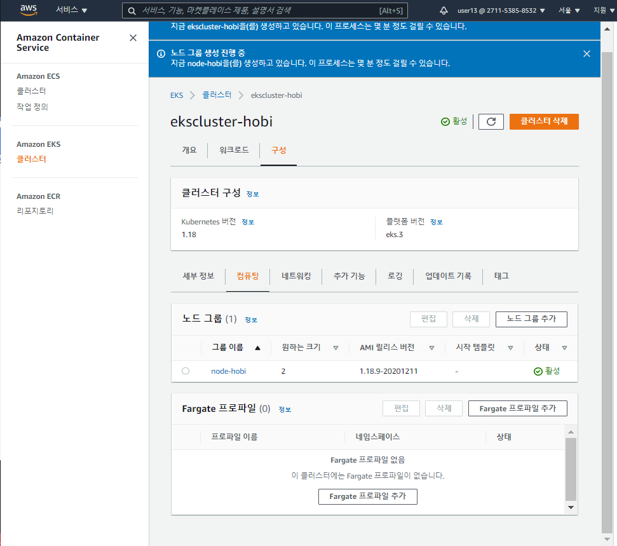Click Fargate profile 삭제 button
Screen dimensions: 617x546
coord(444,409)
